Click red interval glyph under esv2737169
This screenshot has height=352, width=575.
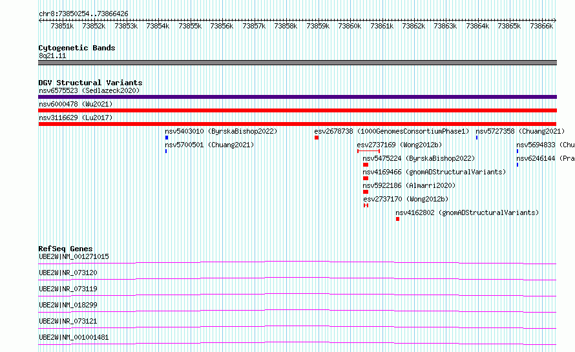point(368,151)
